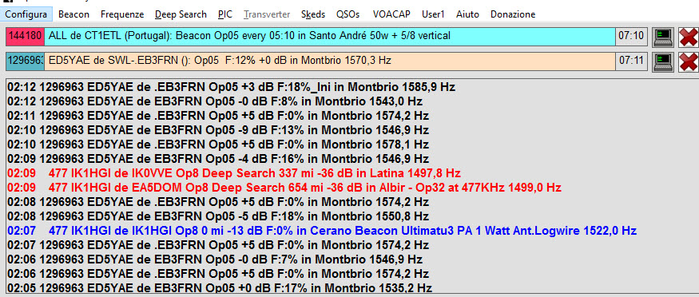Select 02:11 log line with 1574,2 Hz

click(218, 117)
